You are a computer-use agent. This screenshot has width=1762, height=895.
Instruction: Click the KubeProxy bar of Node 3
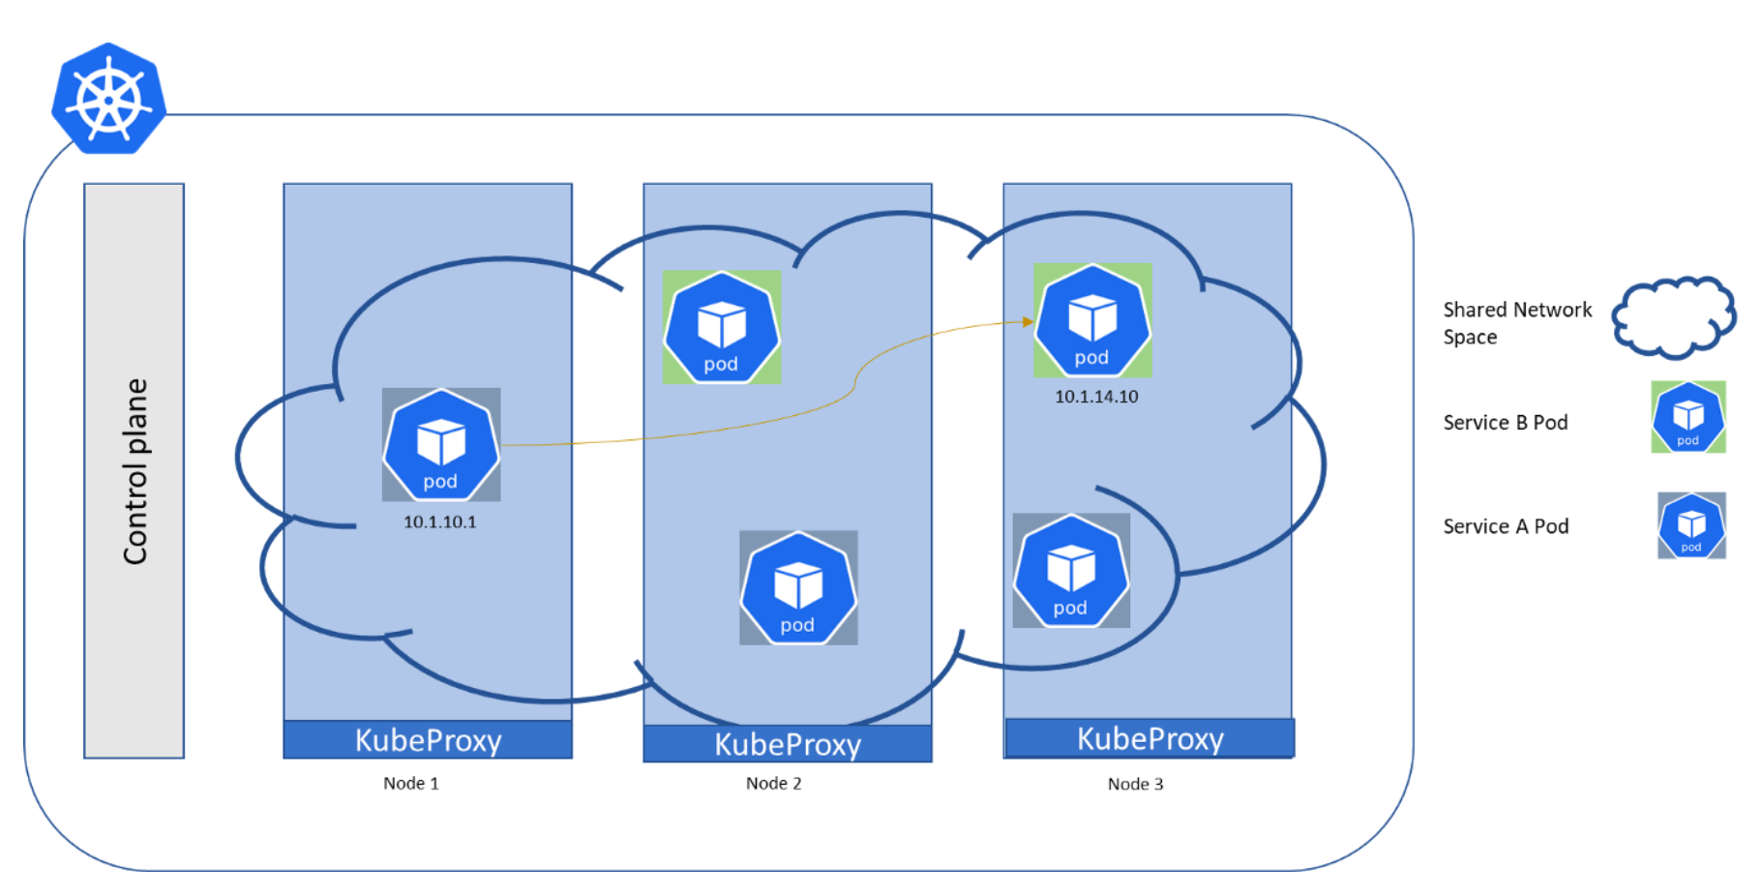point(1150,738)
